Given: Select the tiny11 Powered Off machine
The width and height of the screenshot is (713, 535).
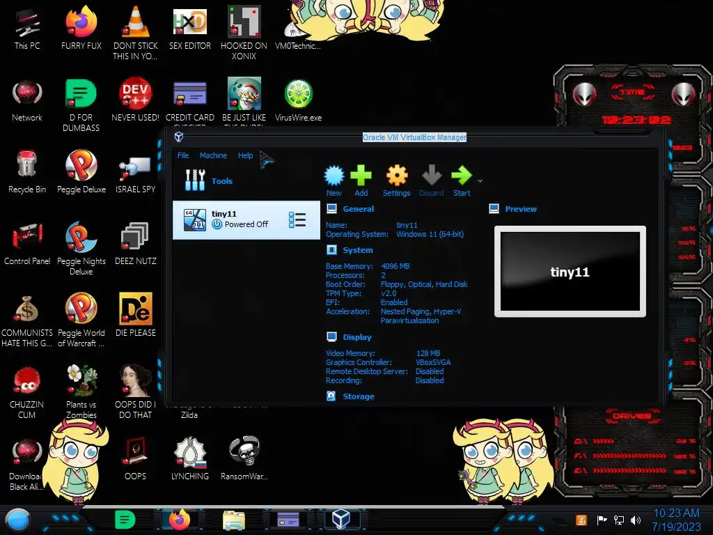Looking at the screenshot, I should [246, 220].
